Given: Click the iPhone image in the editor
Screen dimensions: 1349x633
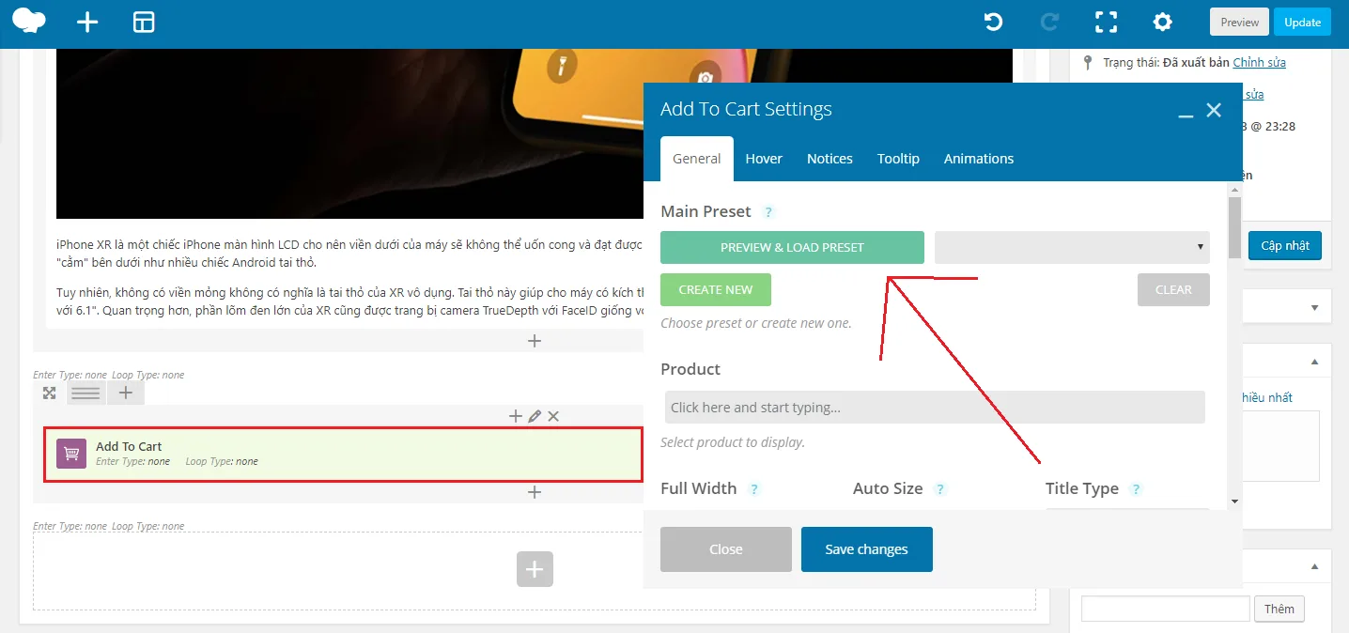Looking at the screenshot, I should point(535,133).
